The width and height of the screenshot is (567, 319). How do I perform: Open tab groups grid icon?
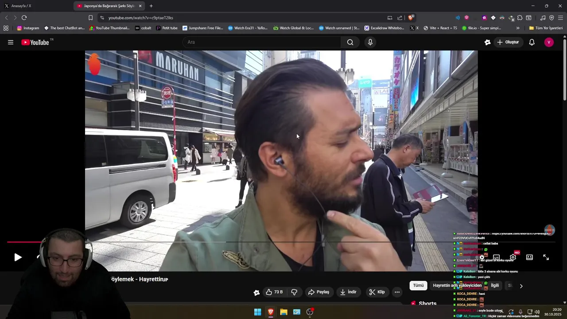tap(6, 28)
